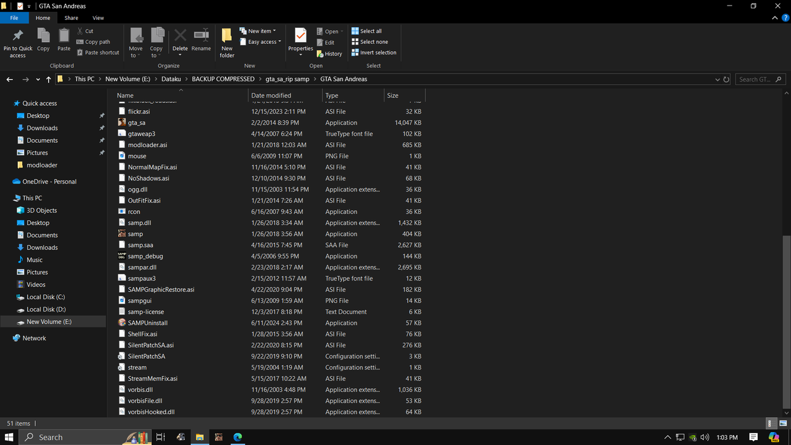Open Network in the navigation pane

(34, 338)
